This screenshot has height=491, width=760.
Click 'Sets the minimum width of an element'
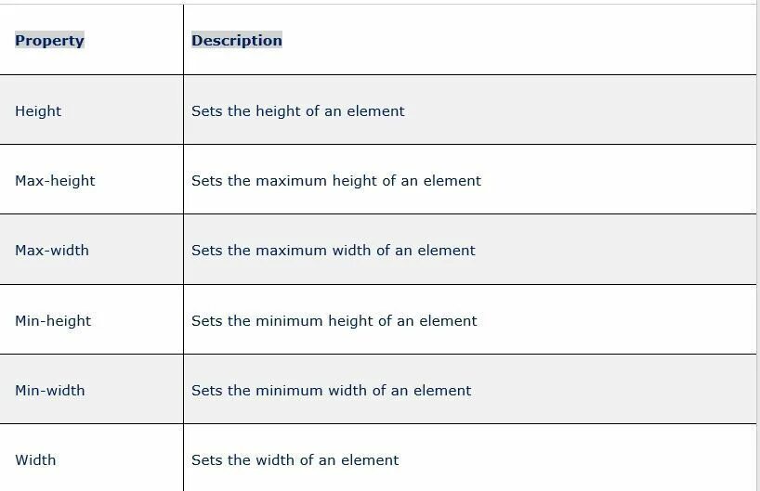331,390
